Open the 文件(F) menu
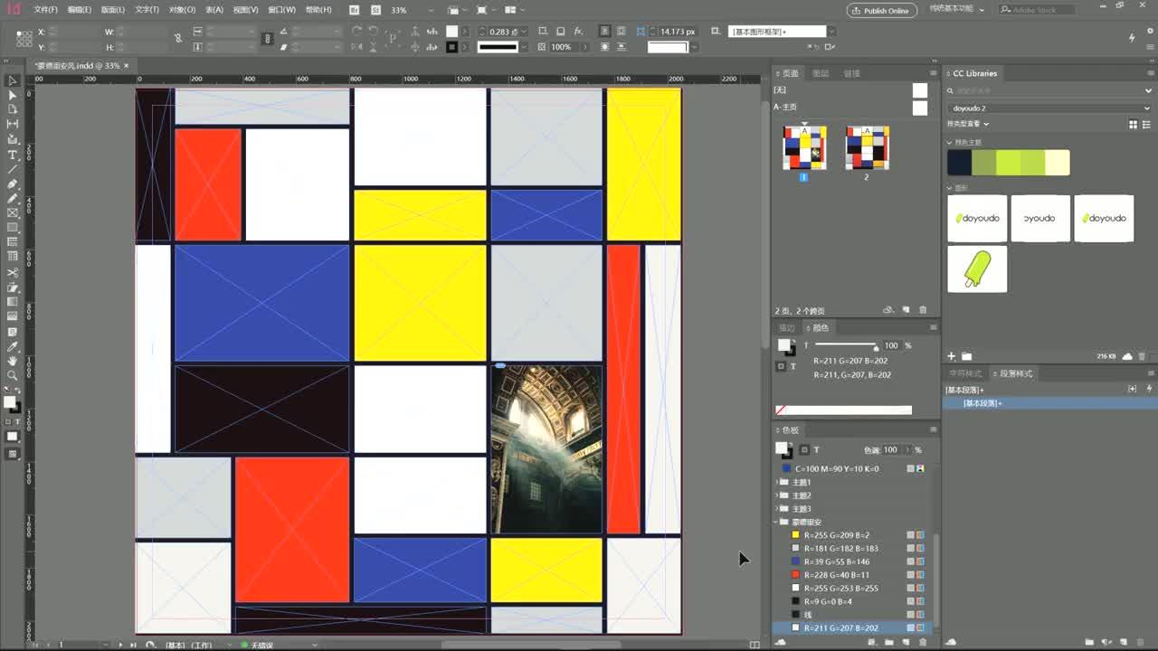This screenshot has height=651, width=1158. [x=45, y=10]
